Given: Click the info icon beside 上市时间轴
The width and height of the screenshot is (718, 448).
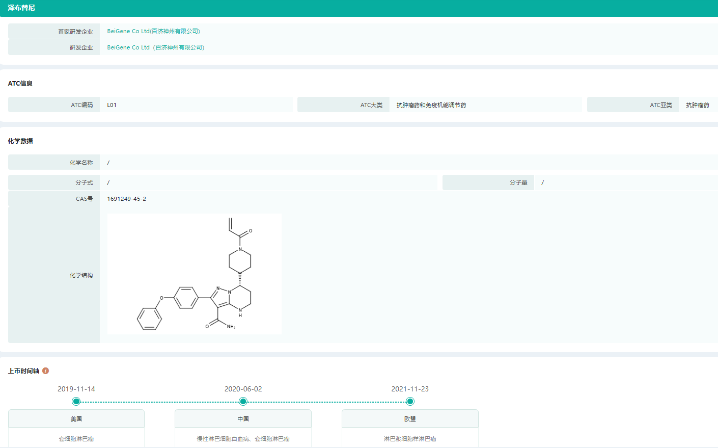Looking at the screenshot, I should pyautogui.click(x=45, y=371).
